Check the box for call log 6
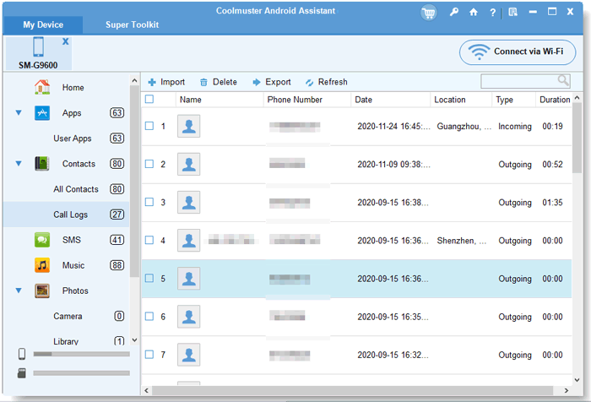 point(149,316)
